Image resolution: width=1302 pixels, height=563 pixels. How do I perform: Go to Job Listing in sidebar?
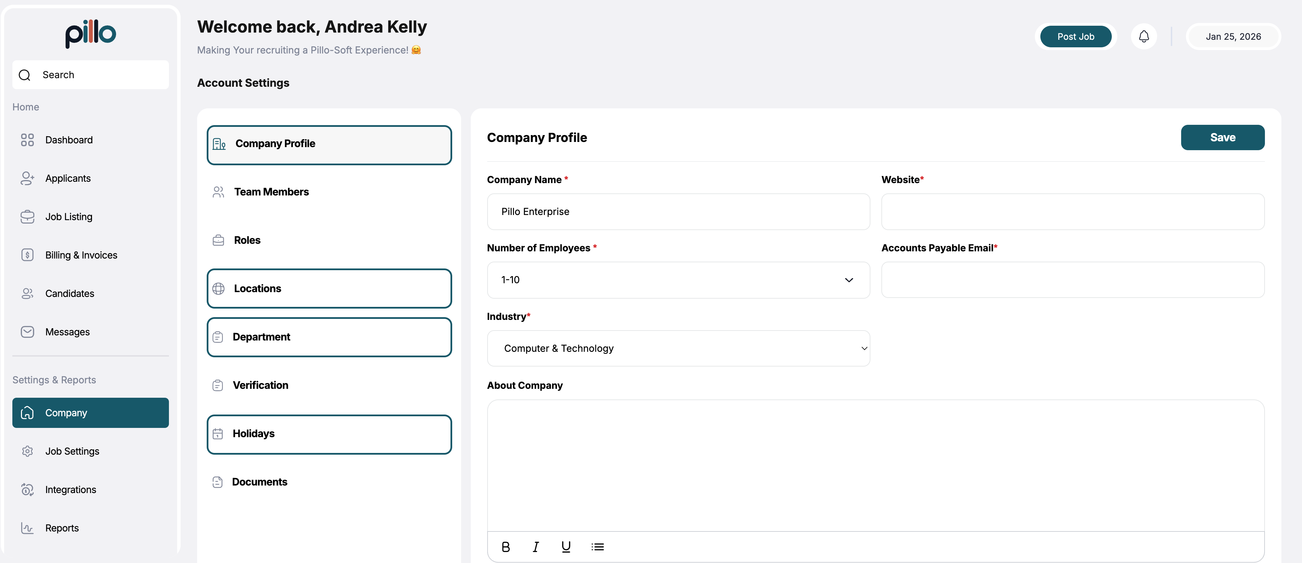coord(90,217)
